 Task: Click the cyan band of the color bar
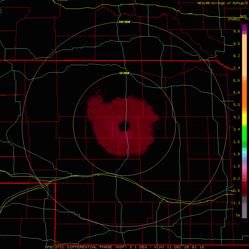244,152
